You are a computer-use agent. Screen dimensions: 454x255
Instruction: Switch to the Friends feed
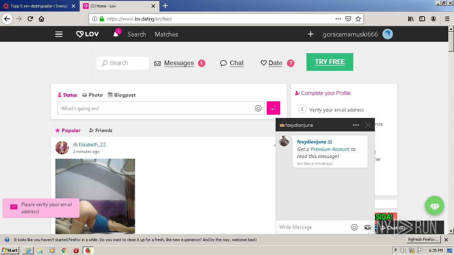[100, 130]
